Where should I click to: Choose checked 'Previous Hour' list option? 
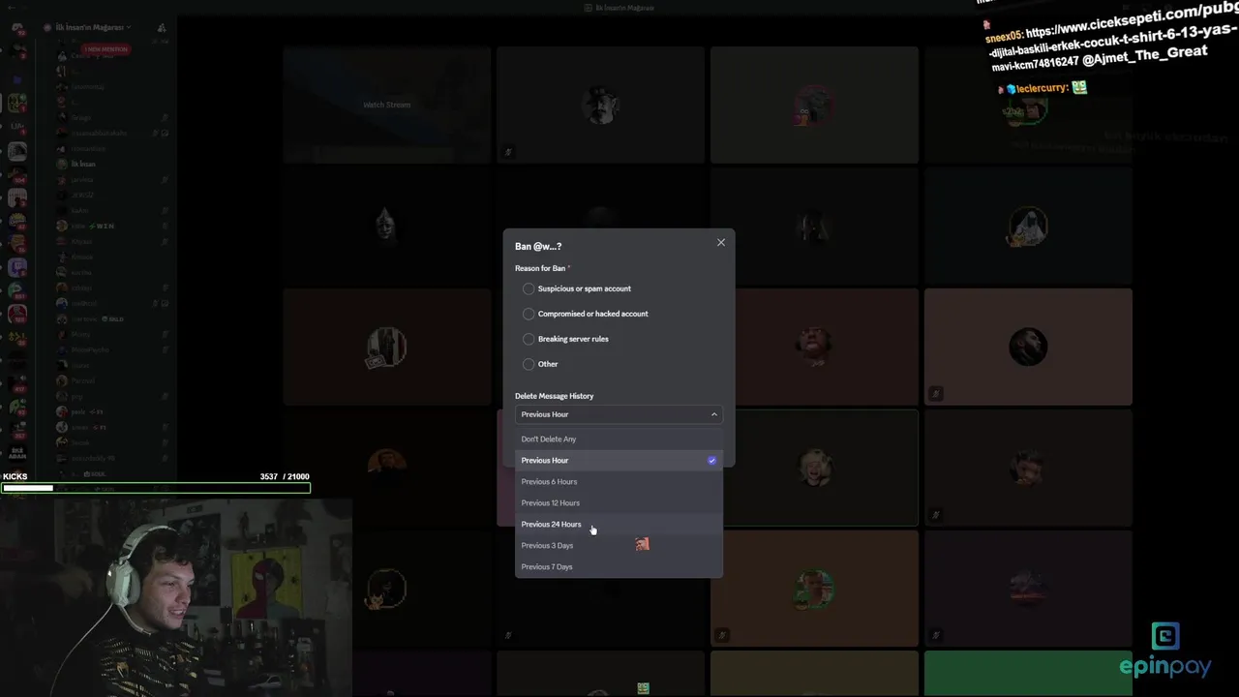[619, 461]
